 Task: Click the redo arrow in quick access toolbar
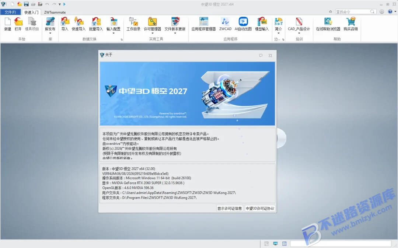click(54, 4)
